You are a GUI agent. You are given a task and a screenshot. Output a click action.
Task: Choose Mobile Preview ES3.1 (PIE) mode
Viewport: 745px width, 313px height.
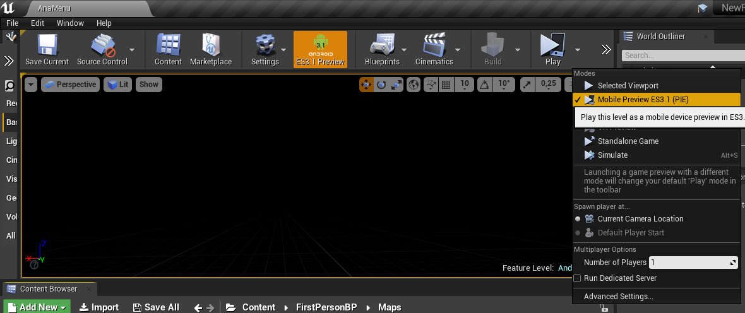click(x=657, y=99)
